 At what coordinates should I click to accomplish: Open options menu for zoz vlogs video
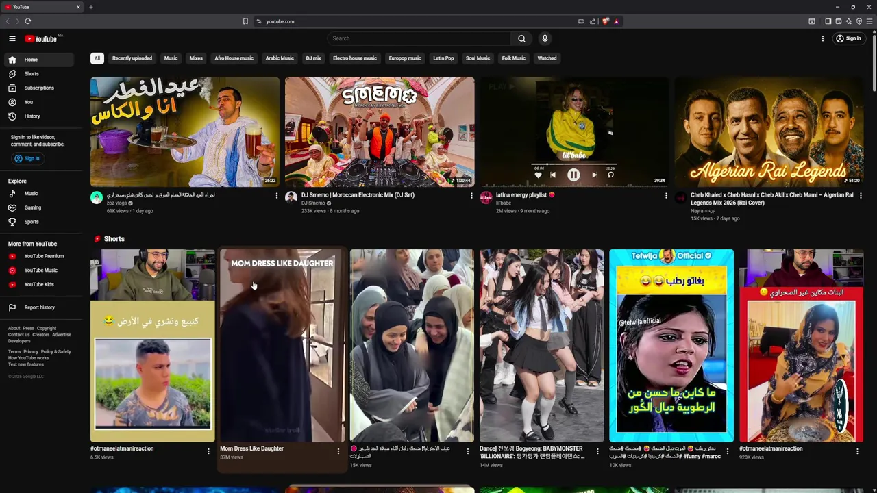pos(277,196)
